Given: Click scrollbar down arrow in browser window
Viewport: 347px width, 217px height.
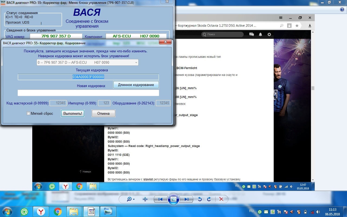Looking at the screenshot, I should [x=313, y=180].
